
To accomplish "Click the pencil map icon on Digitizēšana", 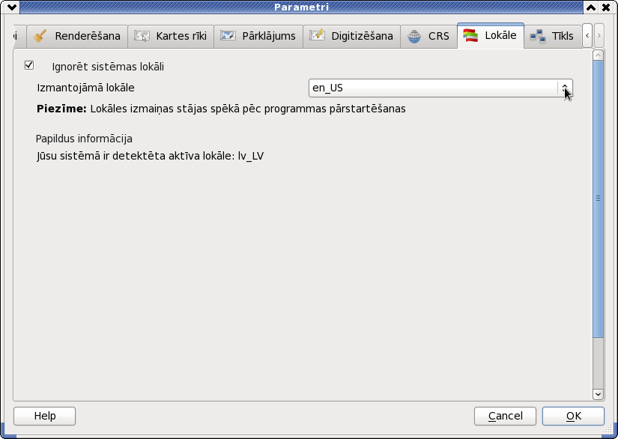I will pyautogui.click(x=318, y=35).
